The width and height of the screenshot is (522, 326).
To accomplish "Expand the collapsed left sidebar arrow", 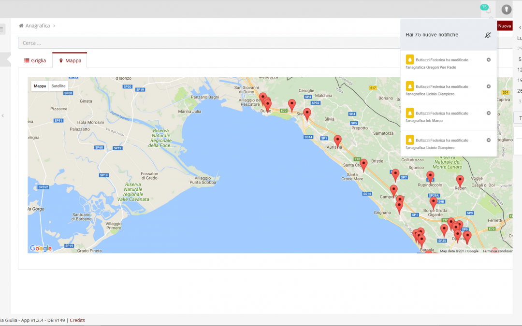I will [3, 116].
